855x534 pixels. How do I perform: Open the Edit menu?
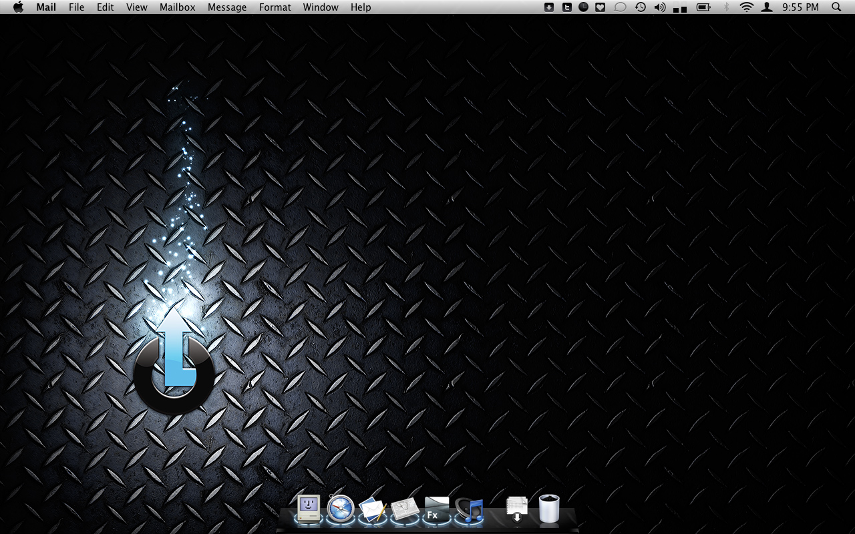(x=105, y=7)
